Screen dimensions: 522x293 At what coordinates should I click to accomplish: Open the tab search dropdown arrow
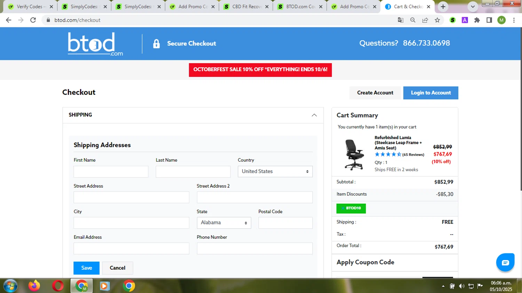coord(473,7)
